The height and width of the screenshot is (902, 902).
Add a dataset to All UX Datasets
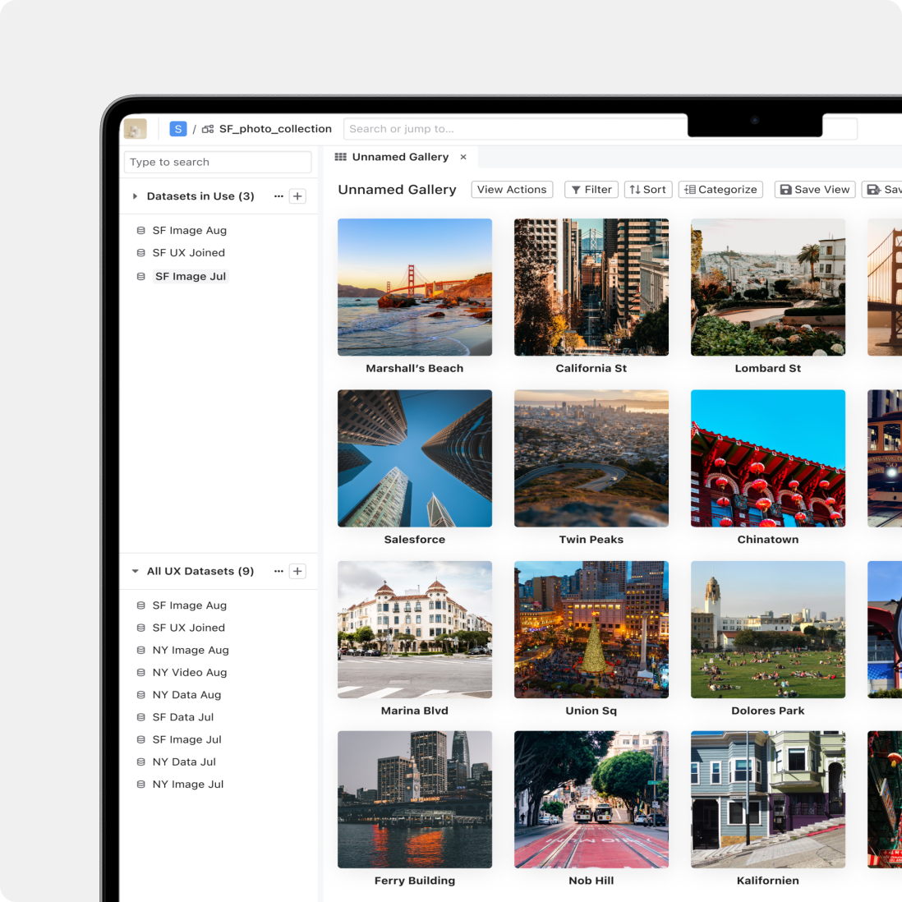pos(297,571)
